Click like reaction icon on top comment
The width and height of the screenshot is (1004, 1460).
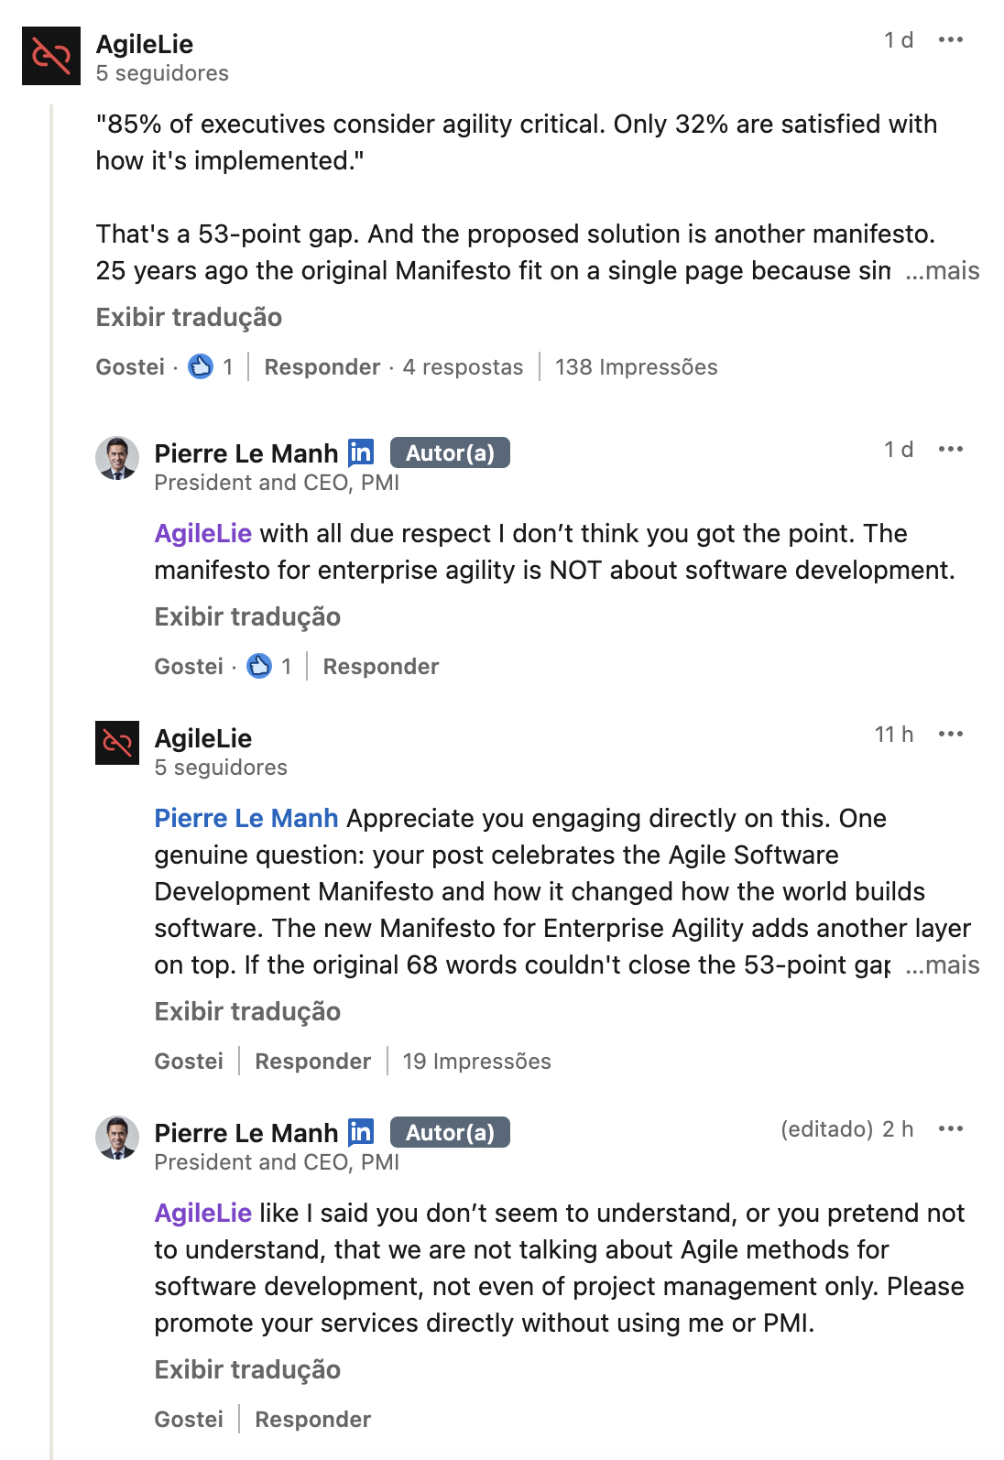point(201,366)
